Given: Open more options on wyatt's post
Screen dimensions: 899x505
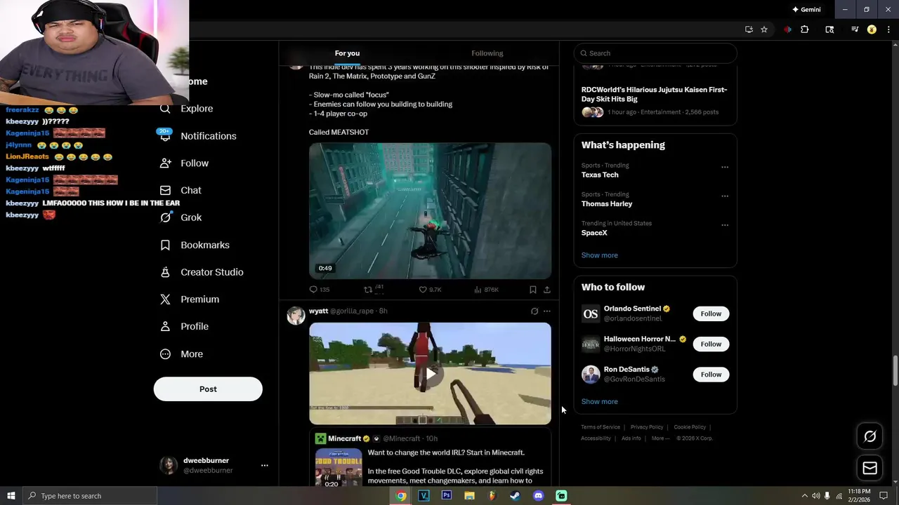Looking at the screenshot, I should tap(547, 311).
